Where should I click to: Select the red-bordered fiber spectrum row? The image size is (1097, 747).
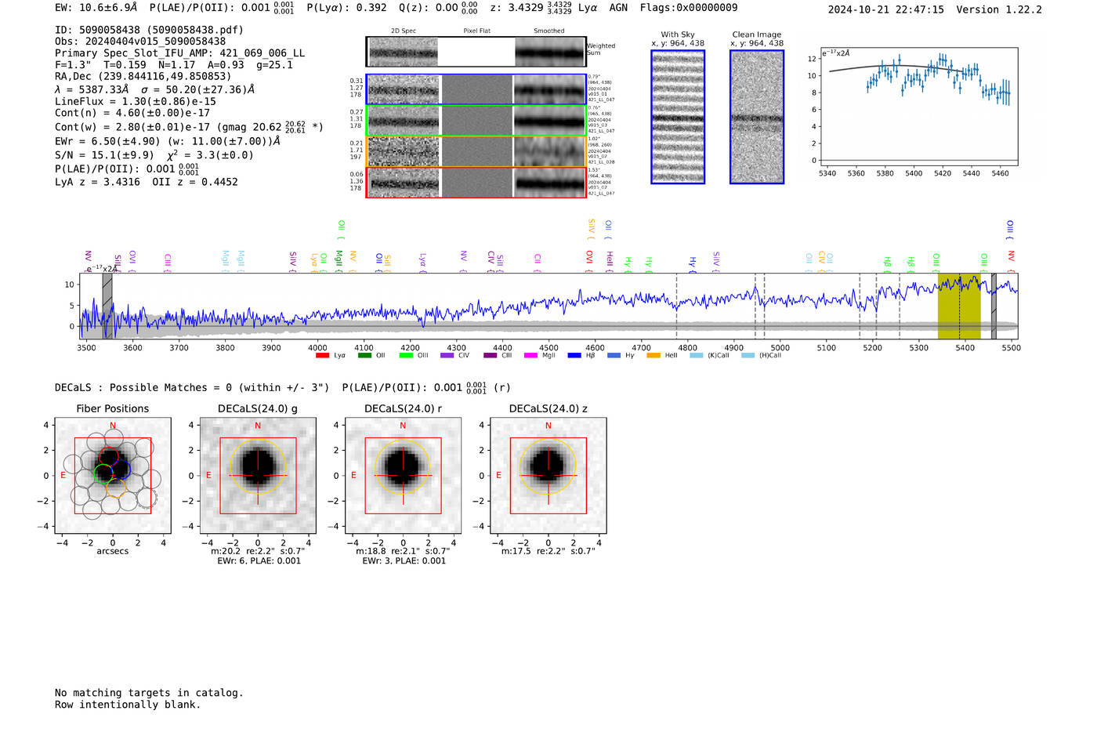click(476, 182)
